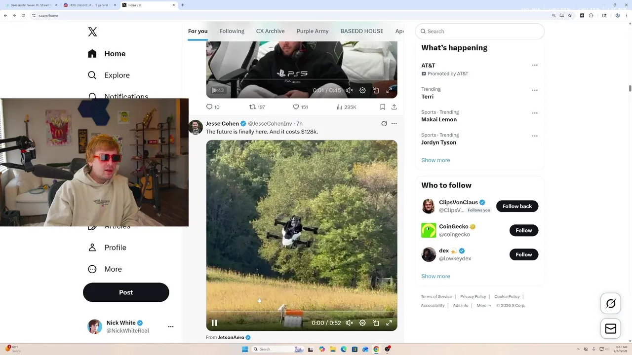The image size is (632, 355).
Task: Click browser back arrow
Action: tap(5, 15)
